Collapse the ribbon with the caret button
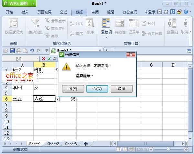 [160, 12]
